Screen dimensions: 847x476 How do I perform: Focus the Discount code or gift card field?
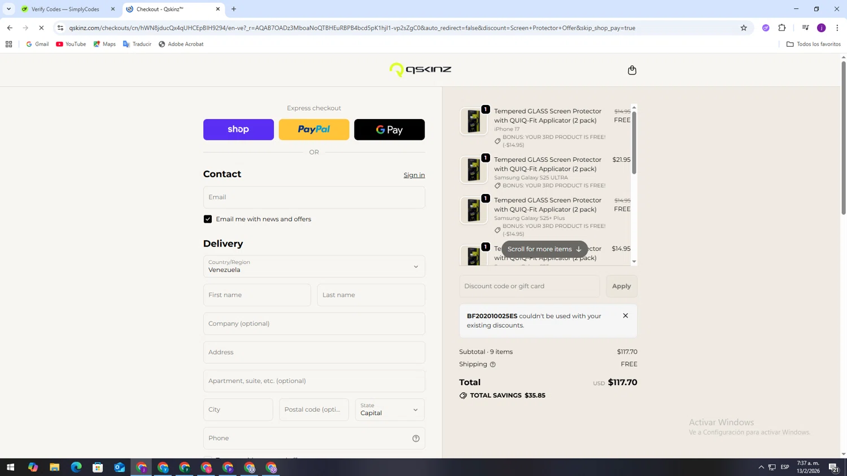pos(529,286)
